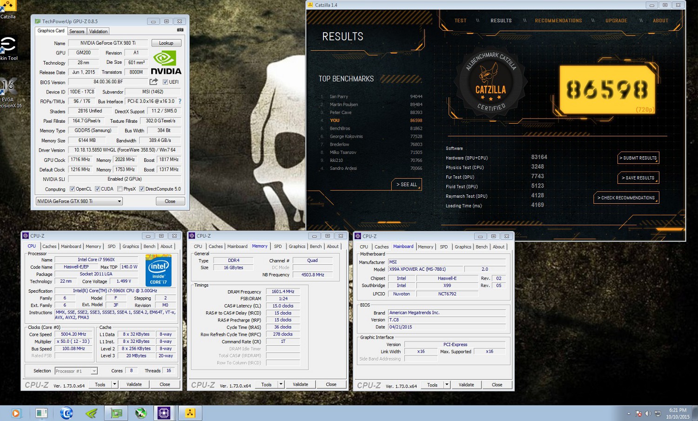This screenshot has height=421, width=698.
Task: Select the leaderboard row 'YOU'
Action: coord(371,120)
